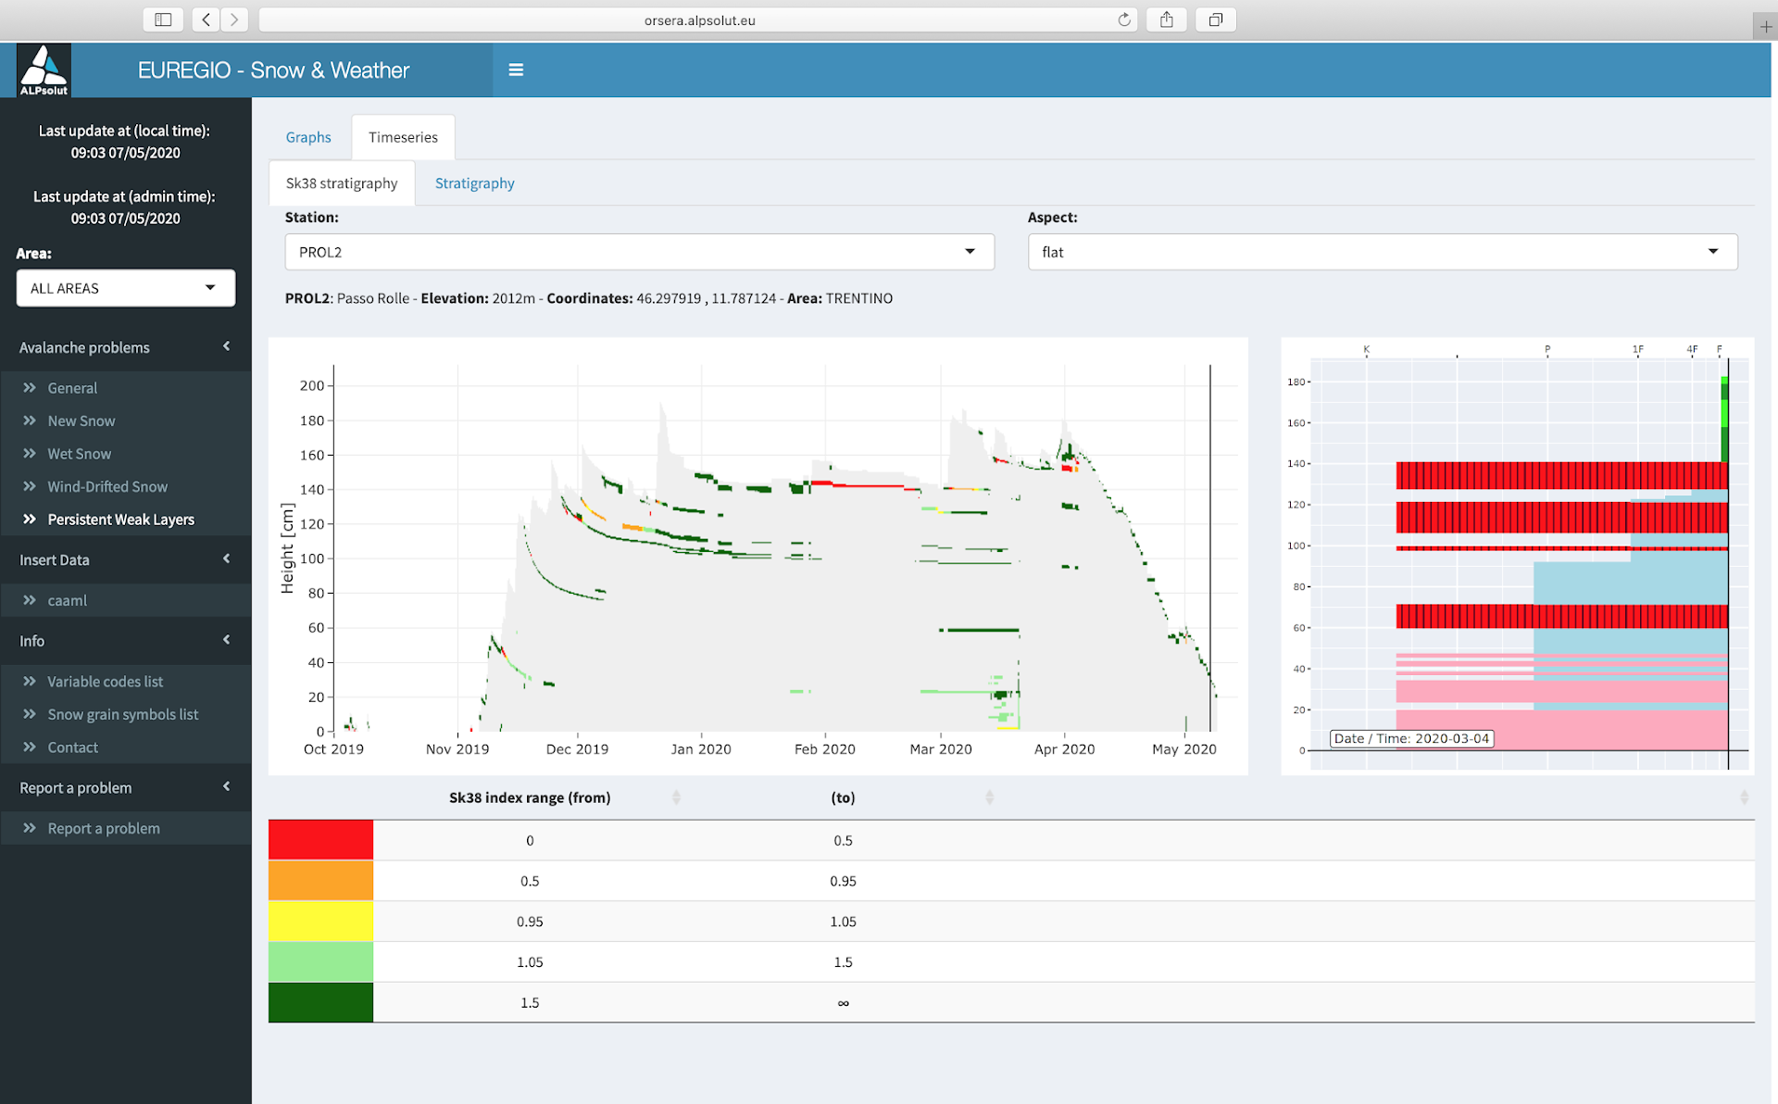Toggle the hamburger sidebar menu

[x=516, y=69]
